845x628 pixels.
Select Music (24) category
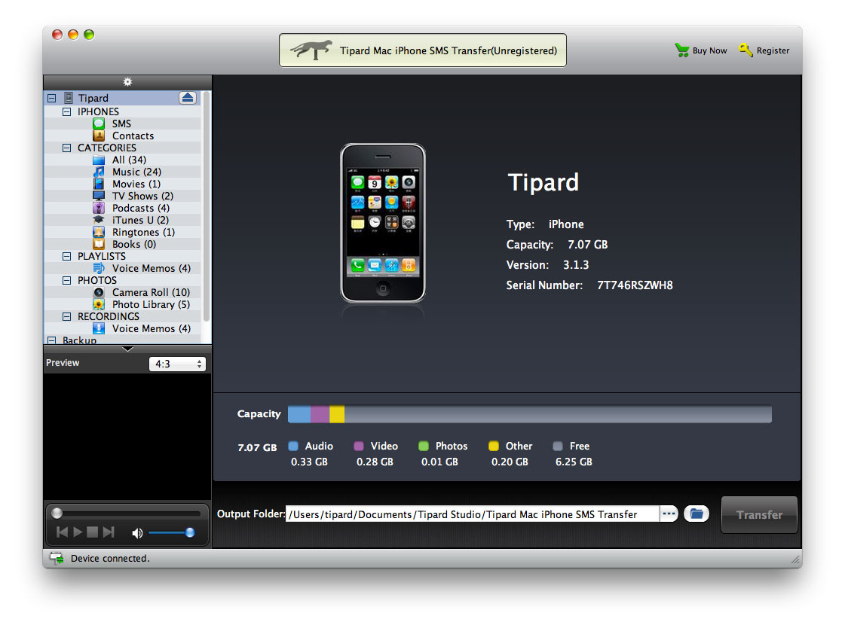[122, 172]
